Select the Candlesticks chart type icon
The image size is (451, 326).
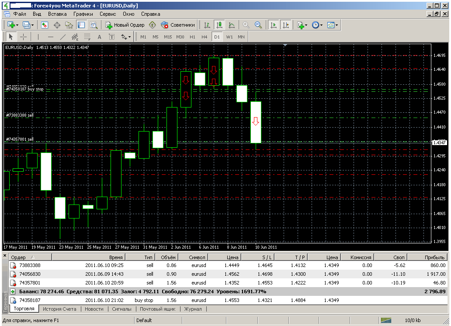tap(219, 25)
